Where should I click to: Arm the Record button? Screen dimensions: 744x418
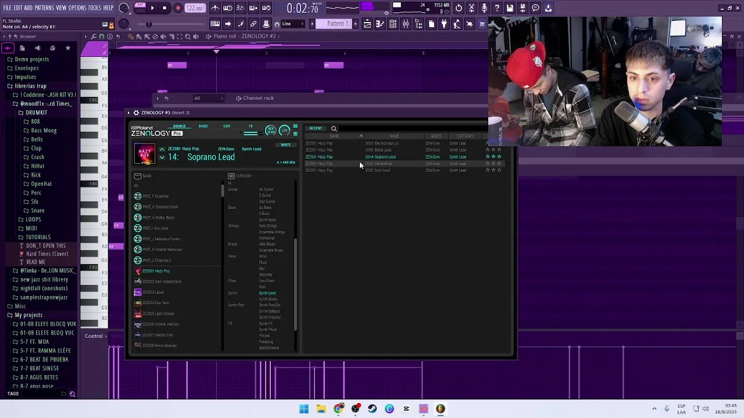click(x=178, y=8)
